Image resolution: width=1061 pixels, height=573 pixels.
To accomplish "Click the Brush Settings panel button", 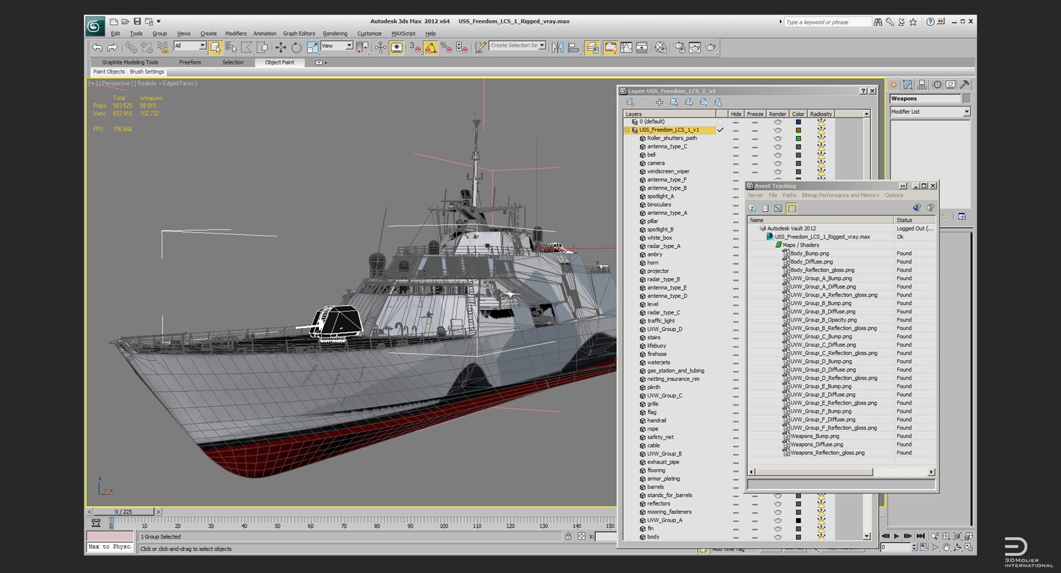I will [x=147, y=72].
